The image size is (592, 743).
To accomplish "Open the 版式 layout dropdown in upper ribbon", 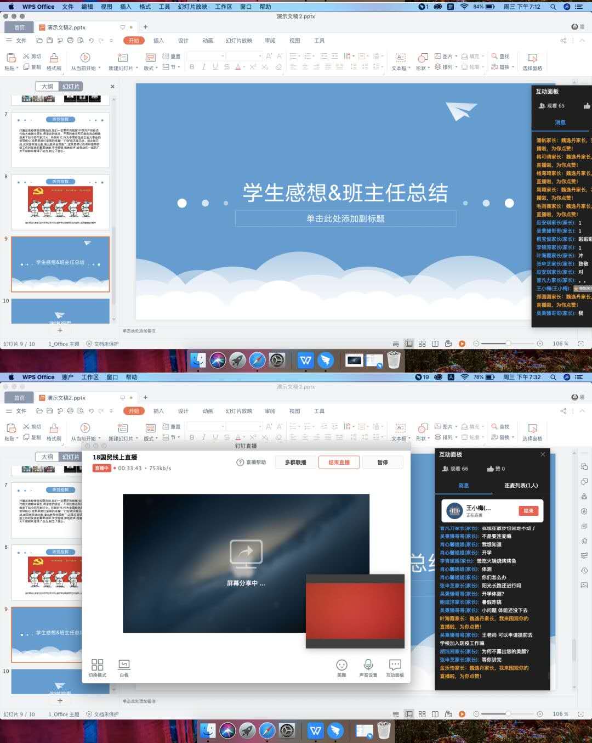I will [150, 68].
